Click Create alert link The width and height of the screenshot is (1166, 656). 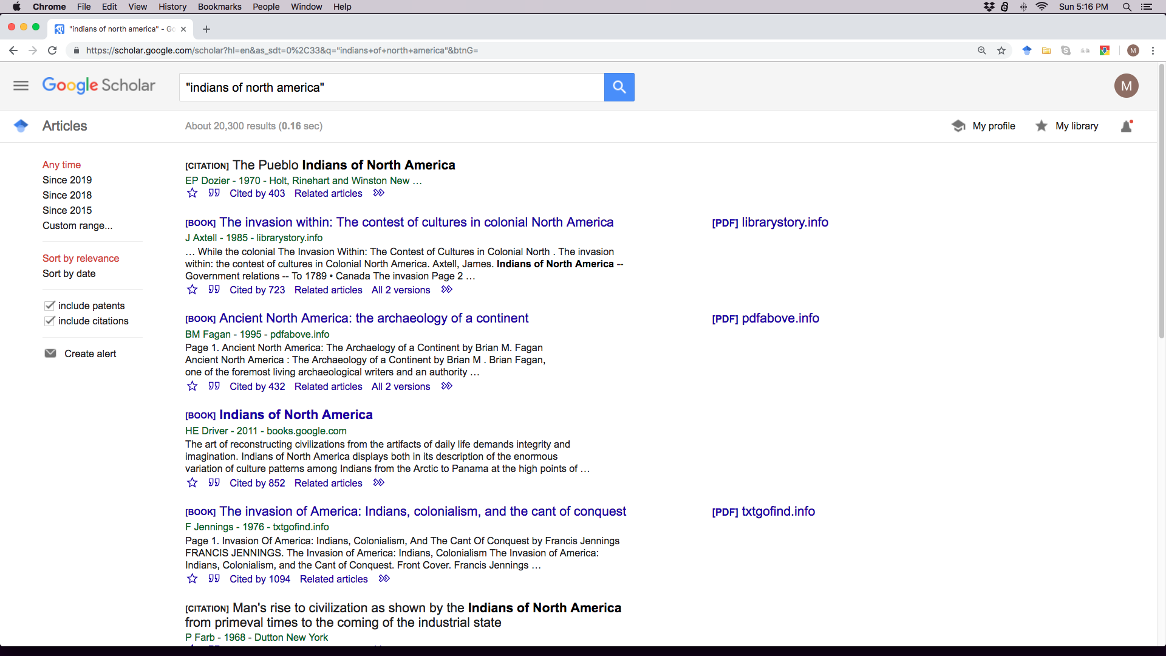tap(90, 354)
